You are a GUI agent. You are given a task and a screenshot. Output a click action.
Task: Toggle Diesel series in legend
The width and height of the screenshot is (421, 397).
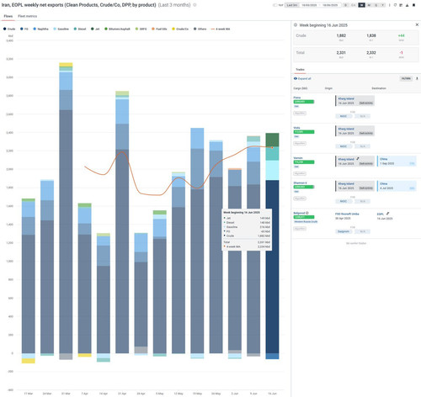click(x=80, y=29)
